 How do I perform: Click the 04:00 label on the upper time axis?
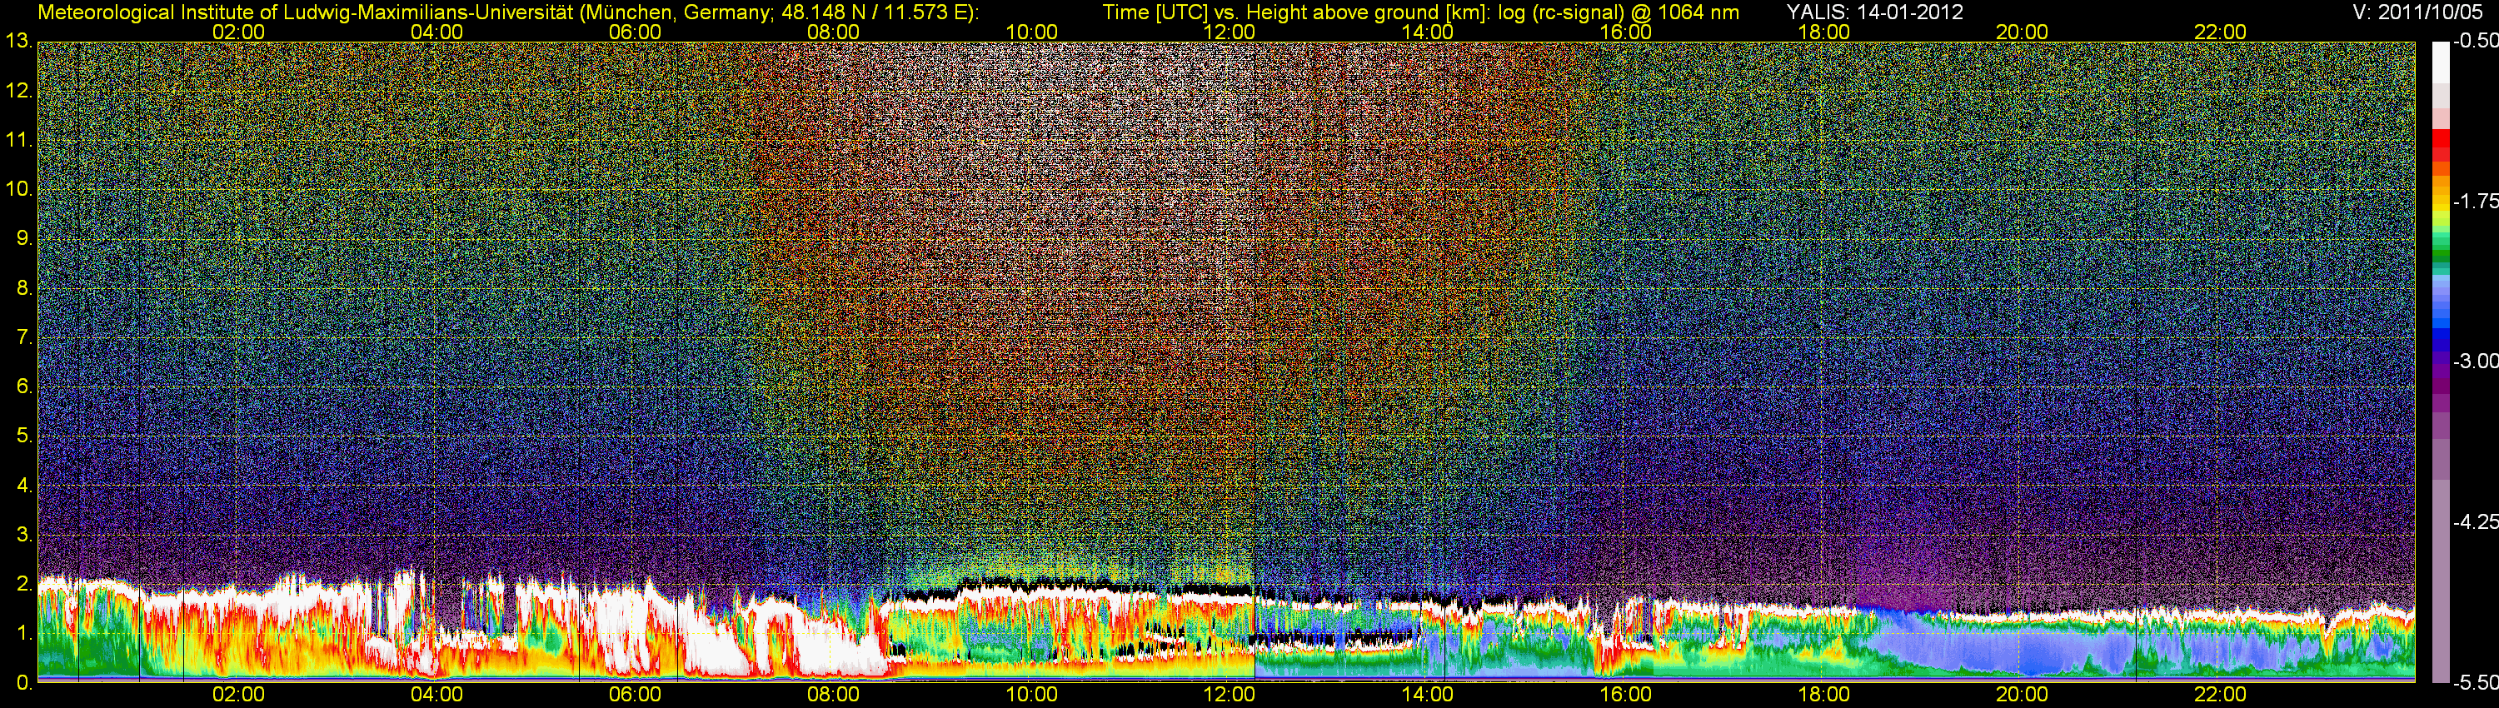click(436, 32)
